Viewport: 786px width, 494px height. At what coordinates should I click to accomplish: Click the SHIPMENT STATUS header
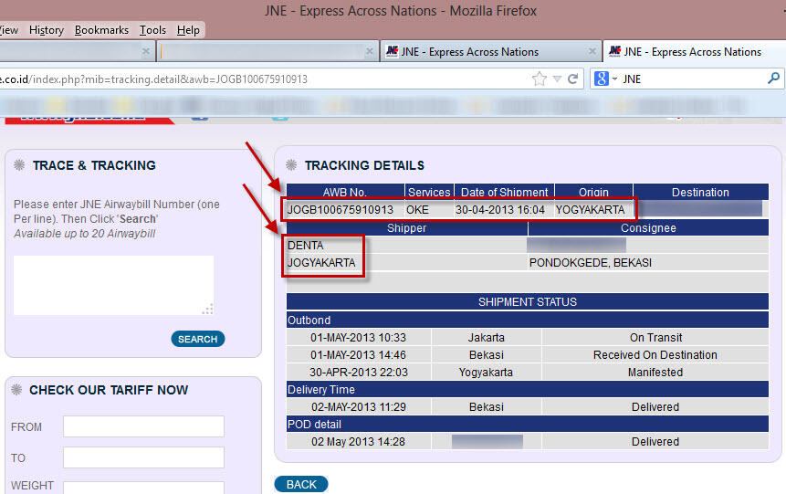(528, 302)
